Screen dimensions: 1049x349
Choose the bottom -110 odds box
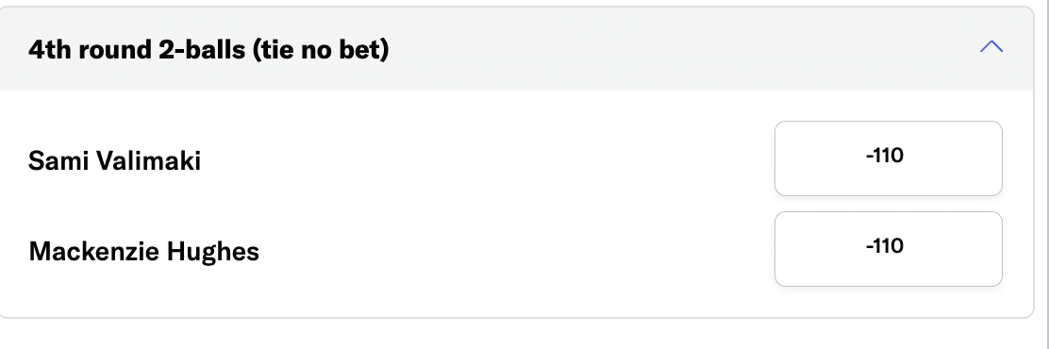point(889,249)
